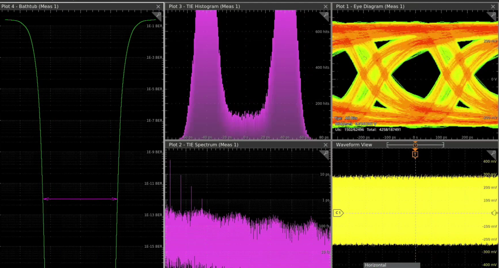Viewport: 499px width, 268px height.
Task: Select Plot 4 - Bathtub title
Action: [30, 6]
